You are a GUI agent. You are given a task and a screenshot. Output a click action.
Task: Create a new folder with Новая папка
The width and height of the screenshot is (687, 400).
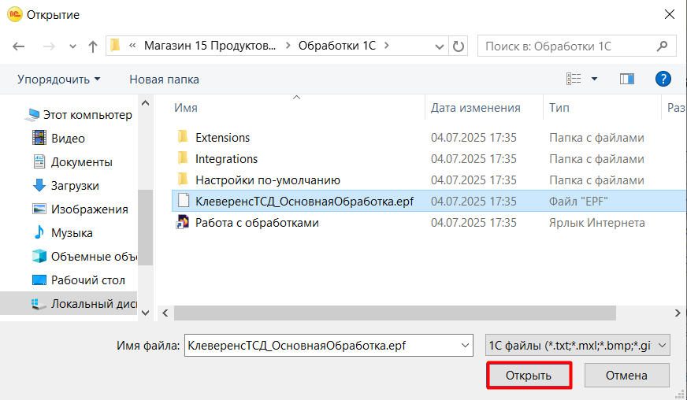click(164, 80)
